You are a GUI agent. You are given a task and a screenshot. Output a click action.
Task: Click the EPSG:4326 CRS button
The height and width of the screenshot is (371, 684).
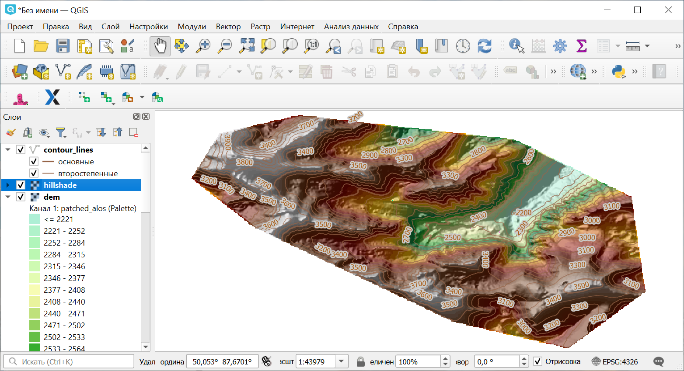614,362
